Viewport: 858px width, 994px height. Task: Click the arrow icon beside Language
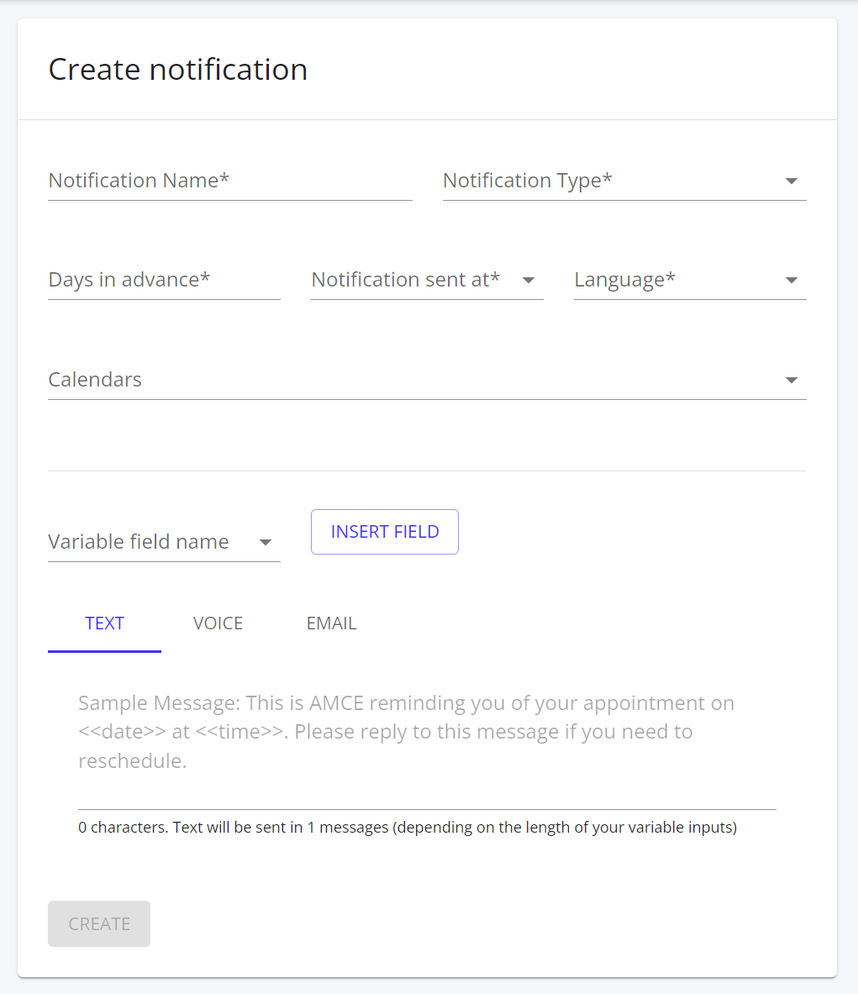(x=791, y=281)
